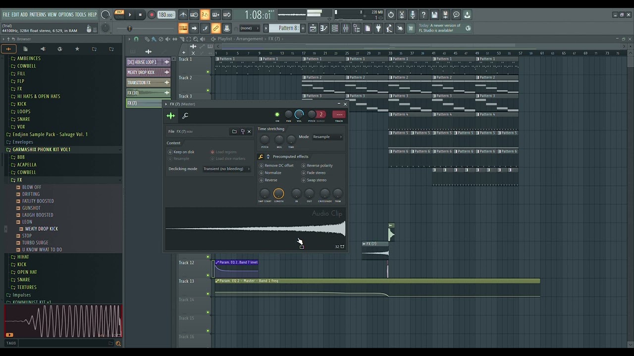Open the EDIT menu

click(x=15, y=15)
